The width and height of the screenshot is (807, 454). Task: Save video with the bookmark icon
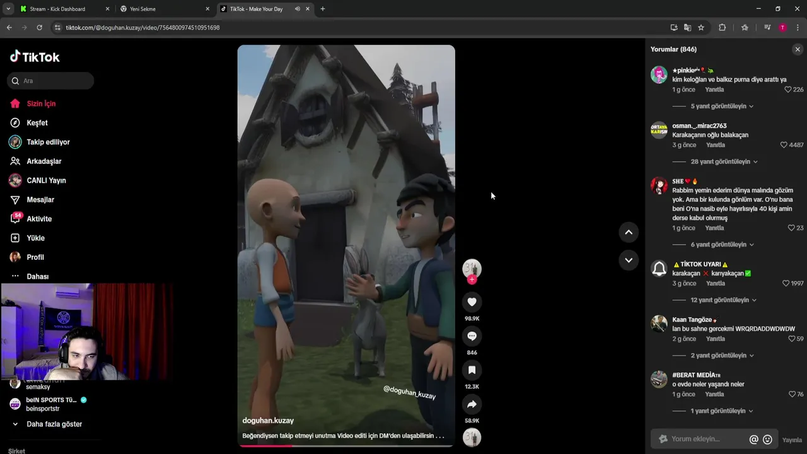click(x=472, y=370)
